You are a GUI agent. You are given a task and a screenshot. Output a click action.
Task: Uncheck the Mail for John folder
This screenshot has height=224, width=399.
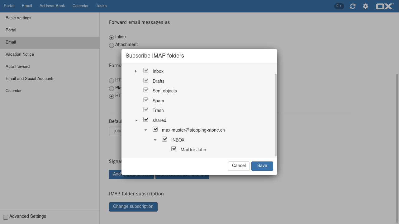[174, 149]
